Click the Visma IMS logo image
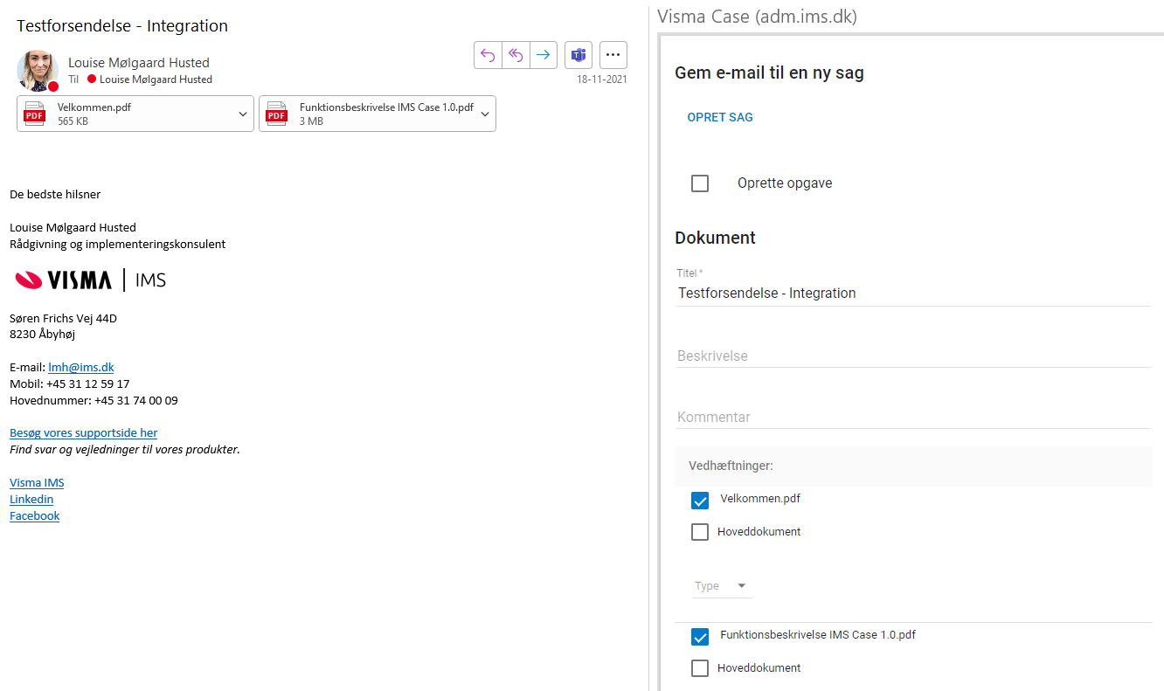 point(90,280)
